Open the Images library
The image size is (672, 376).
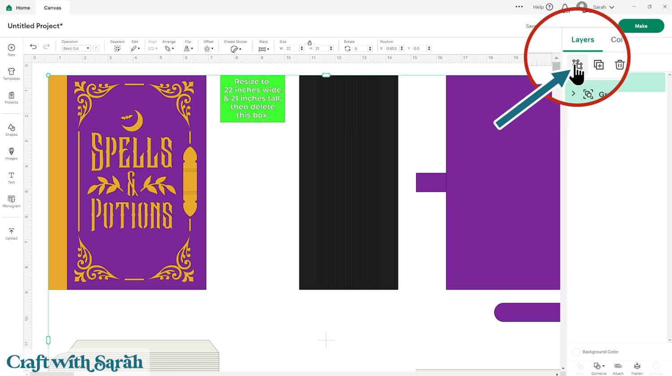pos(11,153)
